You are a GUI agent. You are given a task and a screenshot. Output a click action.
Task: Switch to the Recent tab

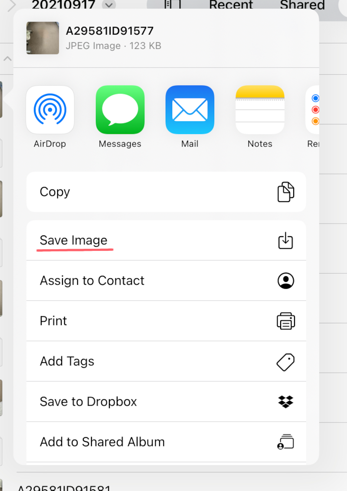click(x=231, y=5)
